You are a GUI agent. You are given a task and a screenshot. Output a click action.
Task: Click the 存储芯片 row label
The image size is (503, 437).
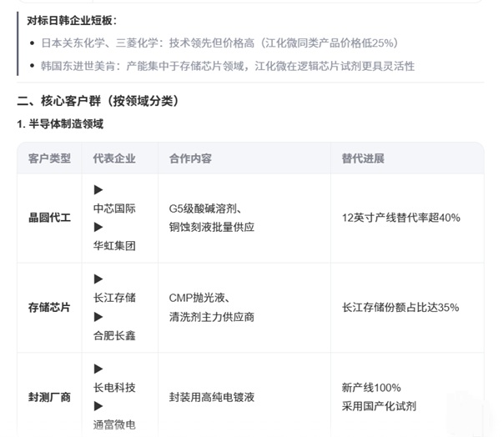49,307
